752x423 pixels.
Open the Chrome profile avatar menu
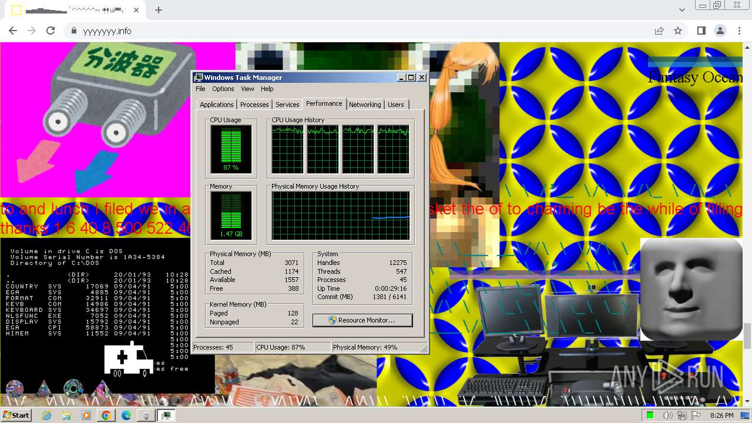[x=720, y=31]
